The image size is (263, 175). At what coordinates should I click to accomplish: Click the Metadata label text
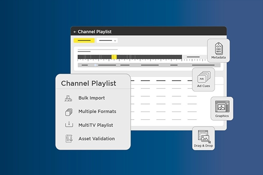click(218, 58)
